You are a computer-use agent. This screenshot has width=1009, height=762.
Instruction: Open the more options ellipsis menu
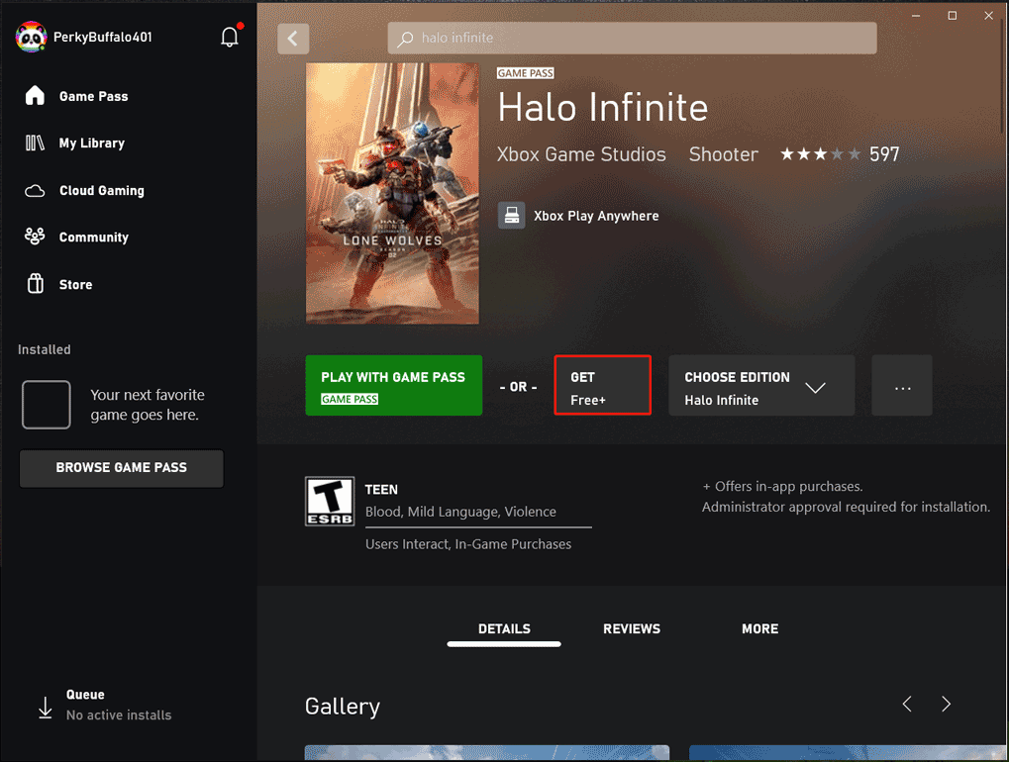(x=901, y=385)
